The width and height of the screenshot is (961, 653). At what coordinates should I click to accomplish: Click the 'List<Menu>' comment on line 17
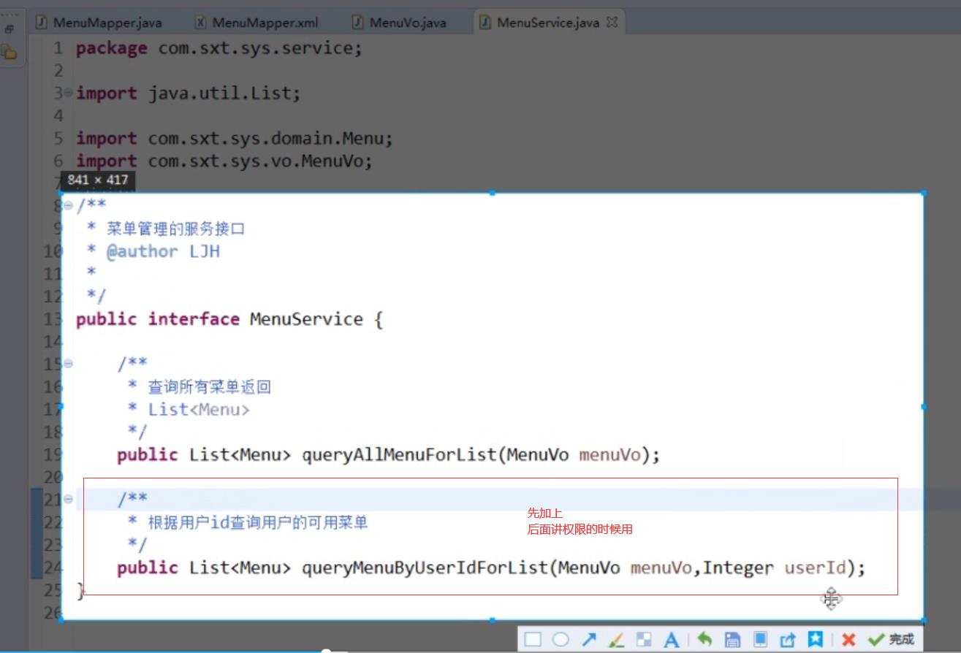click(199, 410)
